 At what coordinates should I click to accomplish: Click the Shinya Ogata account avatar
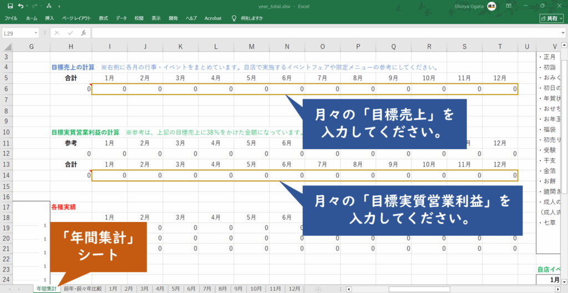click(x=491, y=6)
